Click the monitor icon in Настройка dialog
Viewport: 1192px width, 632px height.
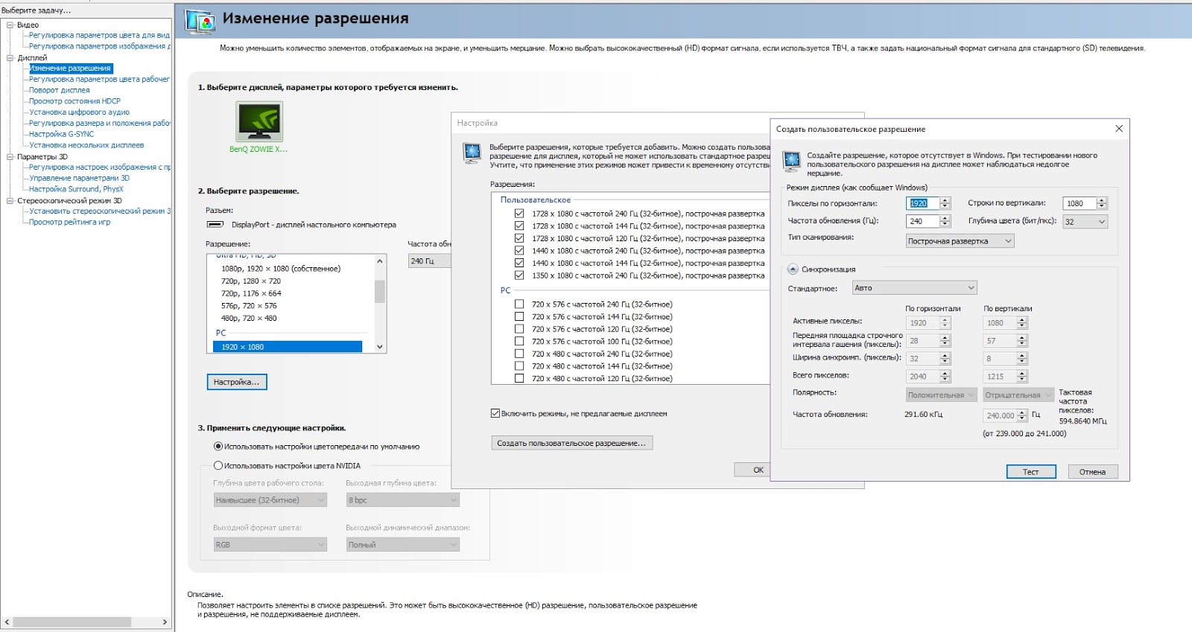[472, 153]
